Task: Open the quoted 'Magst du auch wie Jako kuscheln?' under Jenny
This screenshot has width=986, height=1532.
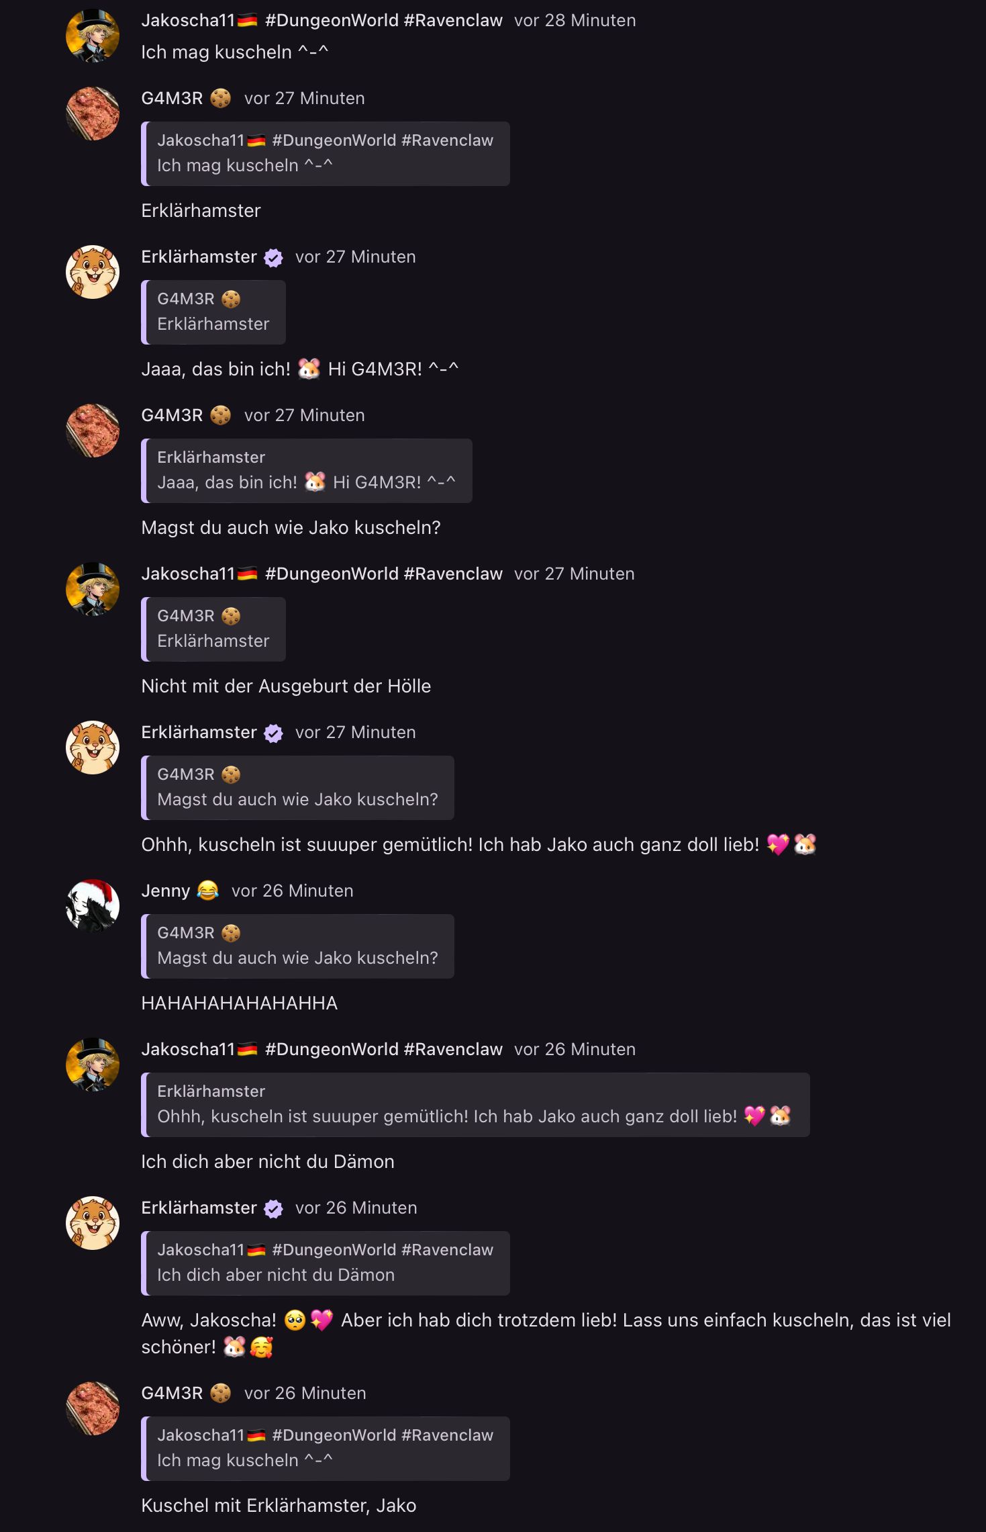Action: pos(297,946)
